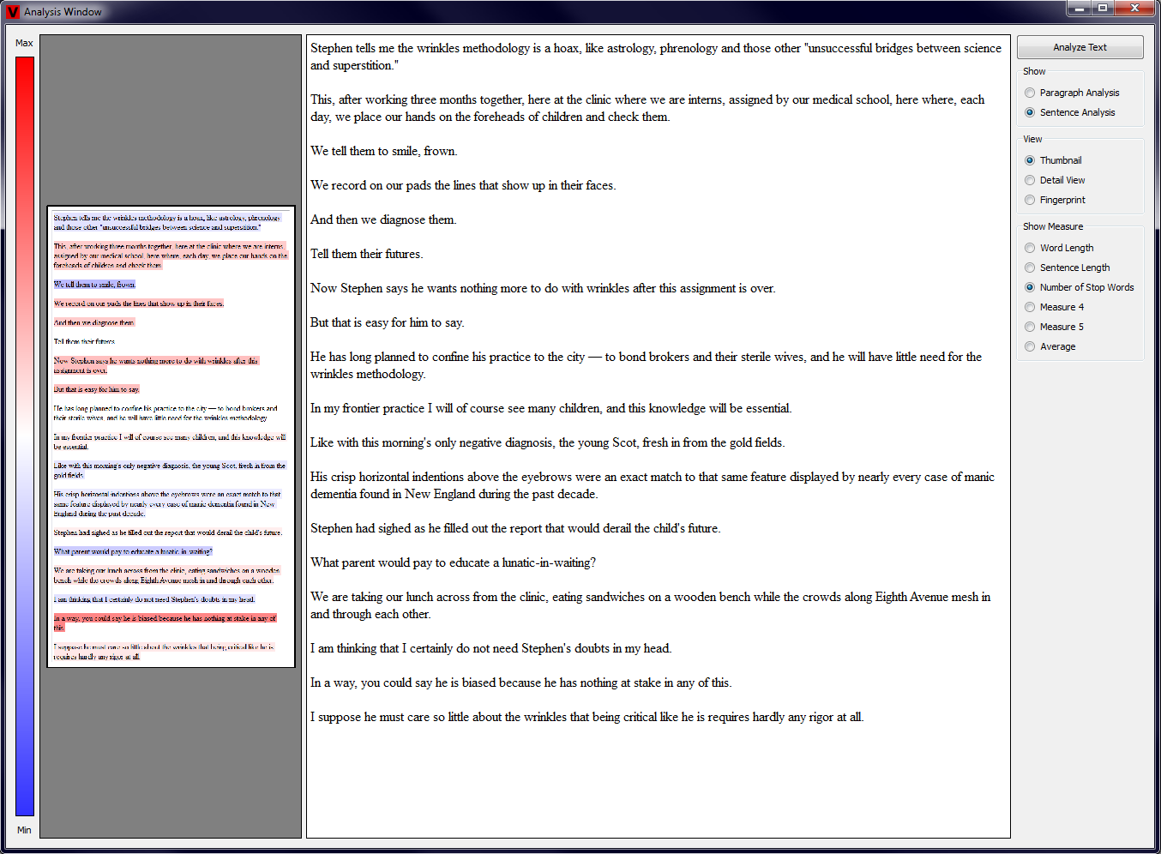Click the Analyze Text button
The height and width of the screenshot is (854, 1161).
pyautogui.click(x=1080, y=47)
